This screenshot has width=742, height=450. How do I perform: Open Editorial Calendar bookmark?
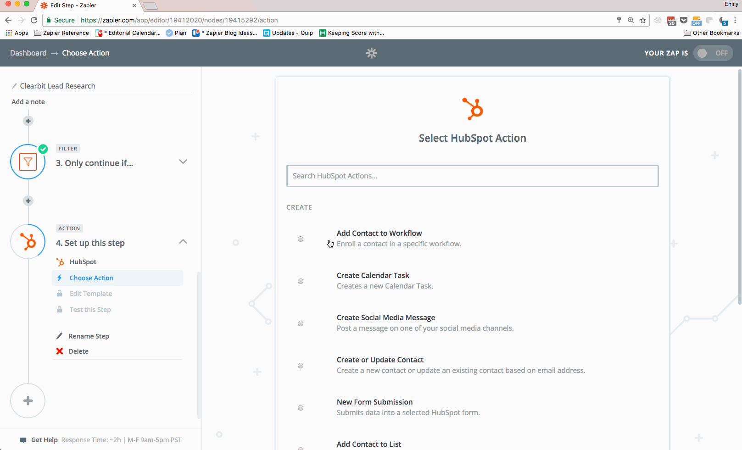click(x=128, y=33)
